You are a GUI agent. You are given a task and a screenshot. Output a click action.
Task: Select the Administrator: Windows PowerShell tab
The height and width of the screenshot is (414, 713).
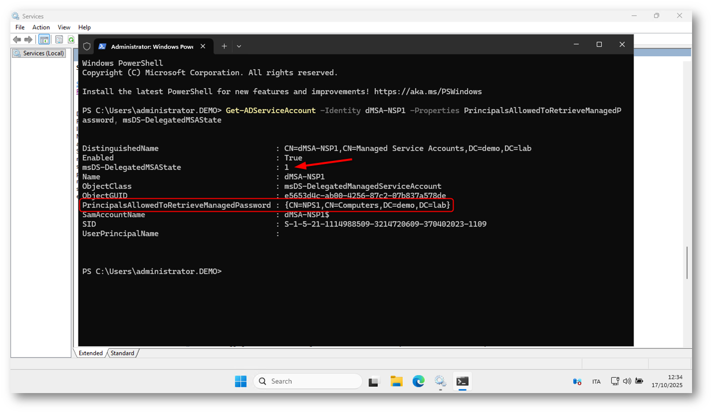click(153, 46)
